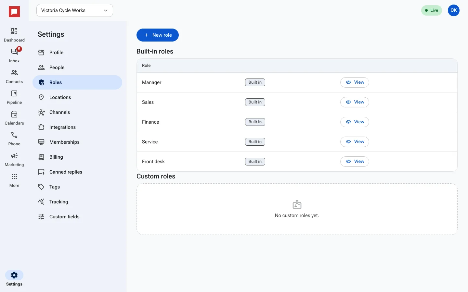
Task: Click the Manager role name
Action: click(x=151, y=82)
